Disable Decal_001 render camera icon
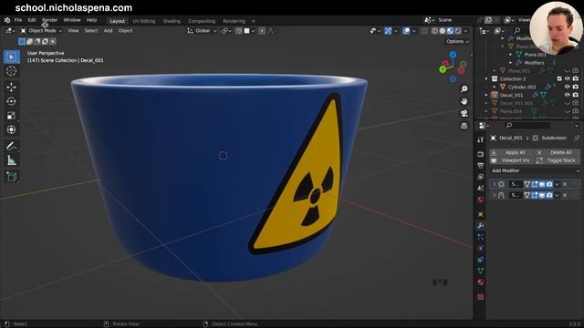The image size is (584, 328). pyautogui.click(x=576, y=95)
